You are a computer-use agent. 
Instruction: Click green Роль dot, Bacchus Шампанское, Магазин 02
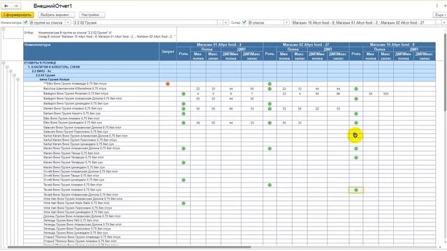270,89
